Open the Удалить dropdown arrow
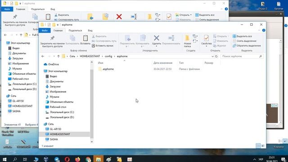The height and width of the screenshot is (162, 288). (x=157, y=46)
